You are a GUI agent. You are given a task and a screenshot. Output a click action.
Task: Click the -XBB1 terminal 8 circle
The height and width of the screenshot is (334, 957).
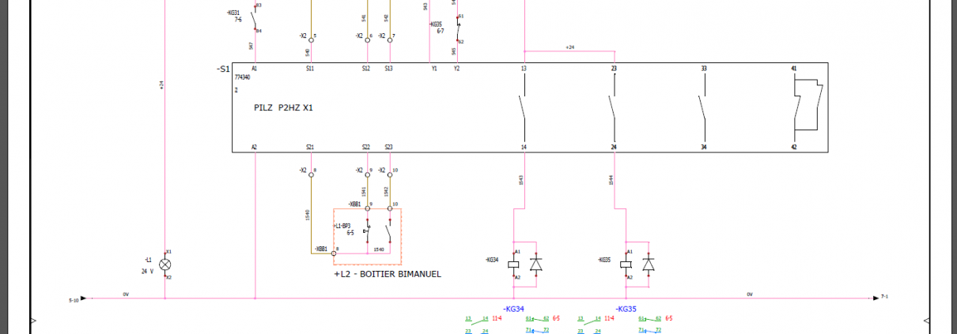pyautogui.click(x=333, y=253)
